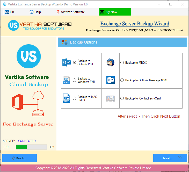Click Exchange Server Backup Wizard title link

[135, 24]
